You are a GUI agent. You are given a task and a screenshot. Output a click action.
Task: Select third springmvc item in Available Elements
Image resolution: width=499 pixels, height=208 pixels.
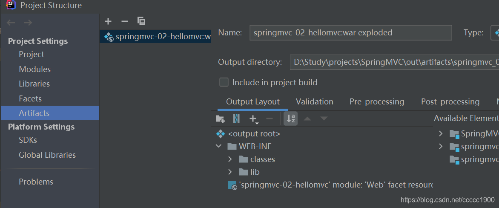point(474,159)
